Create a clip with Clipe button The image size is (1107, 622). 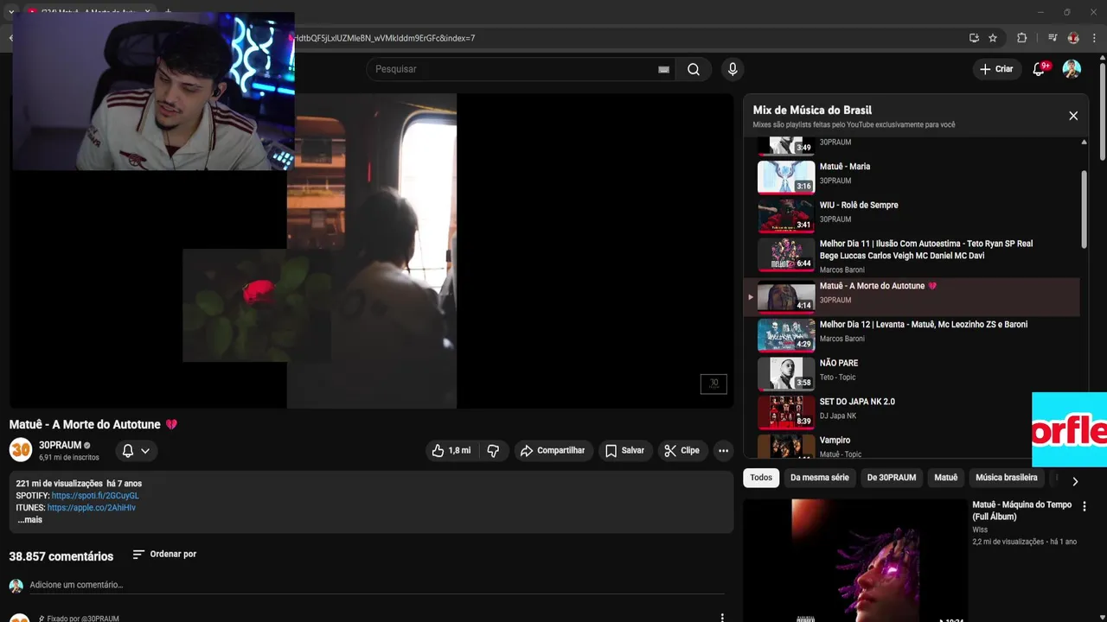point(681,450)
